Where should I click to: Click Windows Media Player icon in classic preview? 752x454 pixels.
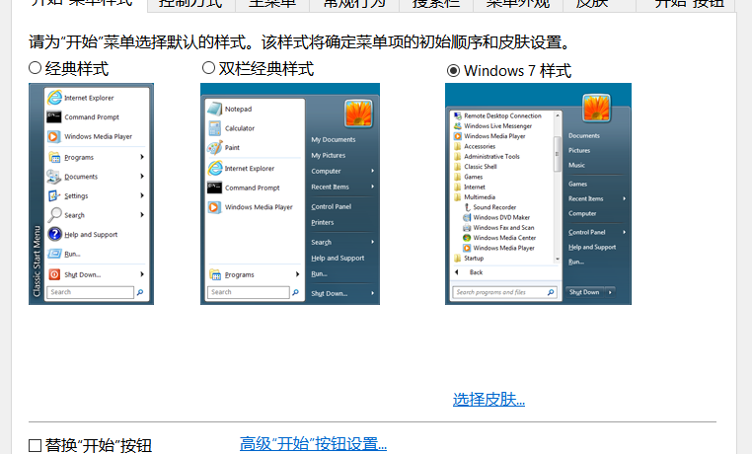[x=53, y=136]
